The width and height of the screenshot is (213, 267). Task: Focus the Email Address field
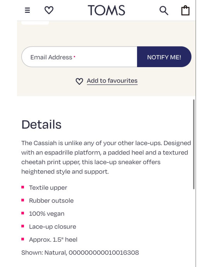79,57
